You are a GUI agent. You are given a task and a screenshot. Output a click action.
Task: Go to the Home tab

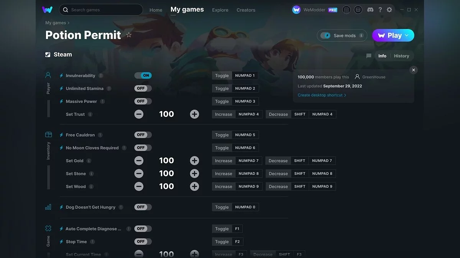tap(156, 10)
